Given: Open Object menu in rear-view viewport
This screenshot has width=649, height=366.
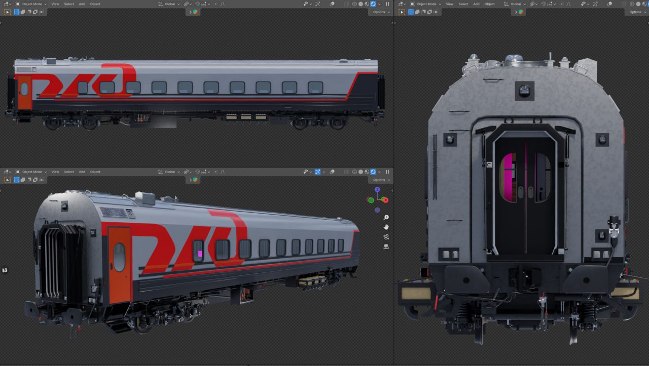Looking at the screenshot, I should pyautogui.click(x=490, y=4).
